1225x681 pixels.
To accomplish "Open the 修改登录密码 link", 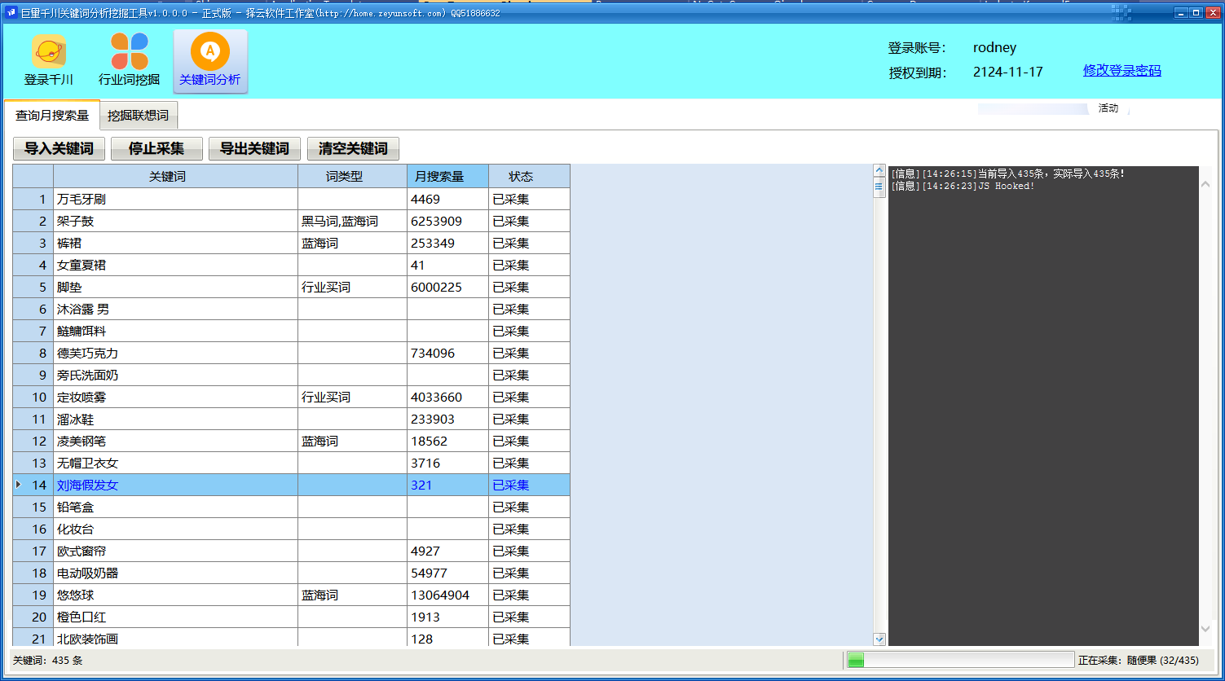I will 1121,71.
